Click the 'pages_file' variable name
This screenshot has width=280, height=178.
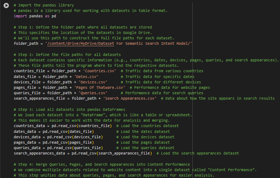[25, 88]
